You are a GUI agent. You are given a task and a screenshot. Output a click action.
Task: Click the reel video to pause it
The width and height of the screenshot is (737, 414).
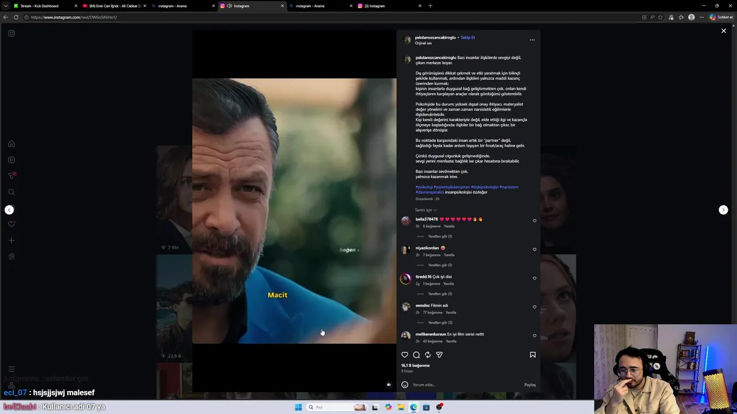[294, 211]
